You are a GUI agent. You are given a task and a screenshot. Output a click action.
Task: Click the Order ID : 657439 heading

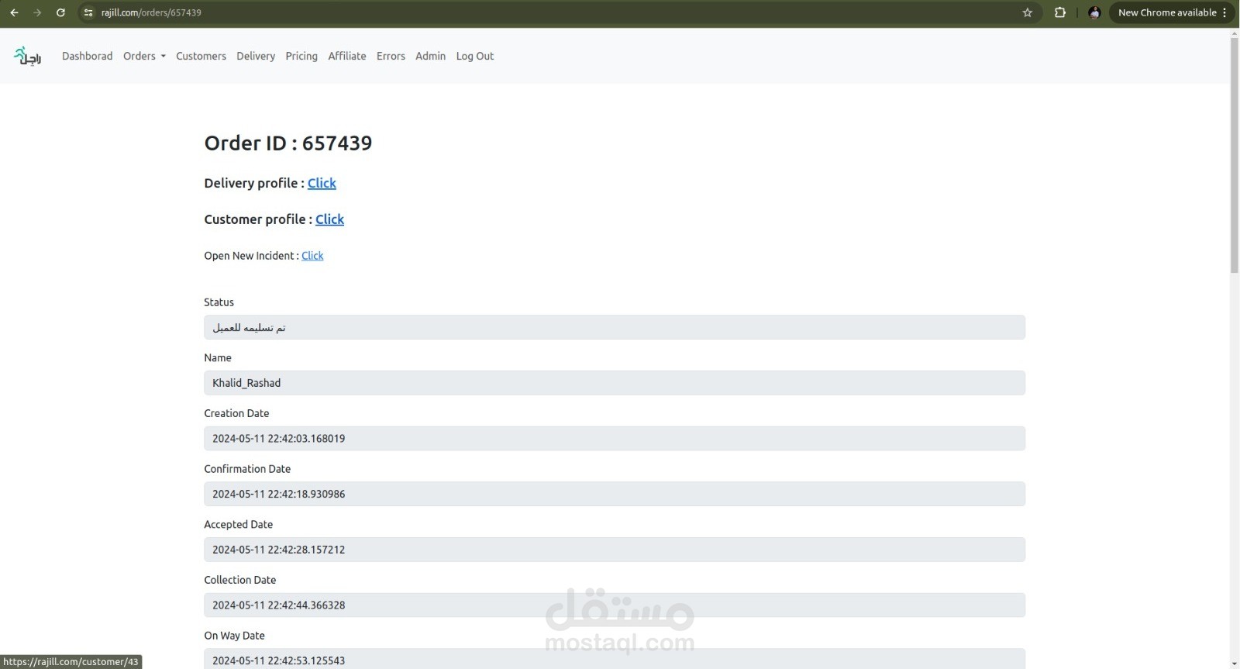(x=288, y=143)
